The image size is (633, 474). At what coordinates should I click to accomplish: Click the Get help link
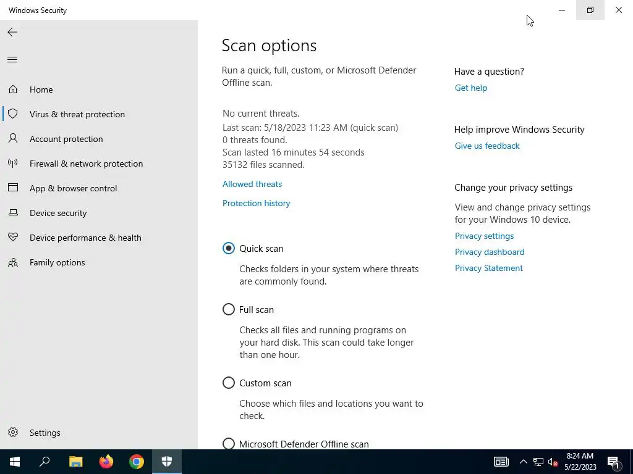point(470,88)
